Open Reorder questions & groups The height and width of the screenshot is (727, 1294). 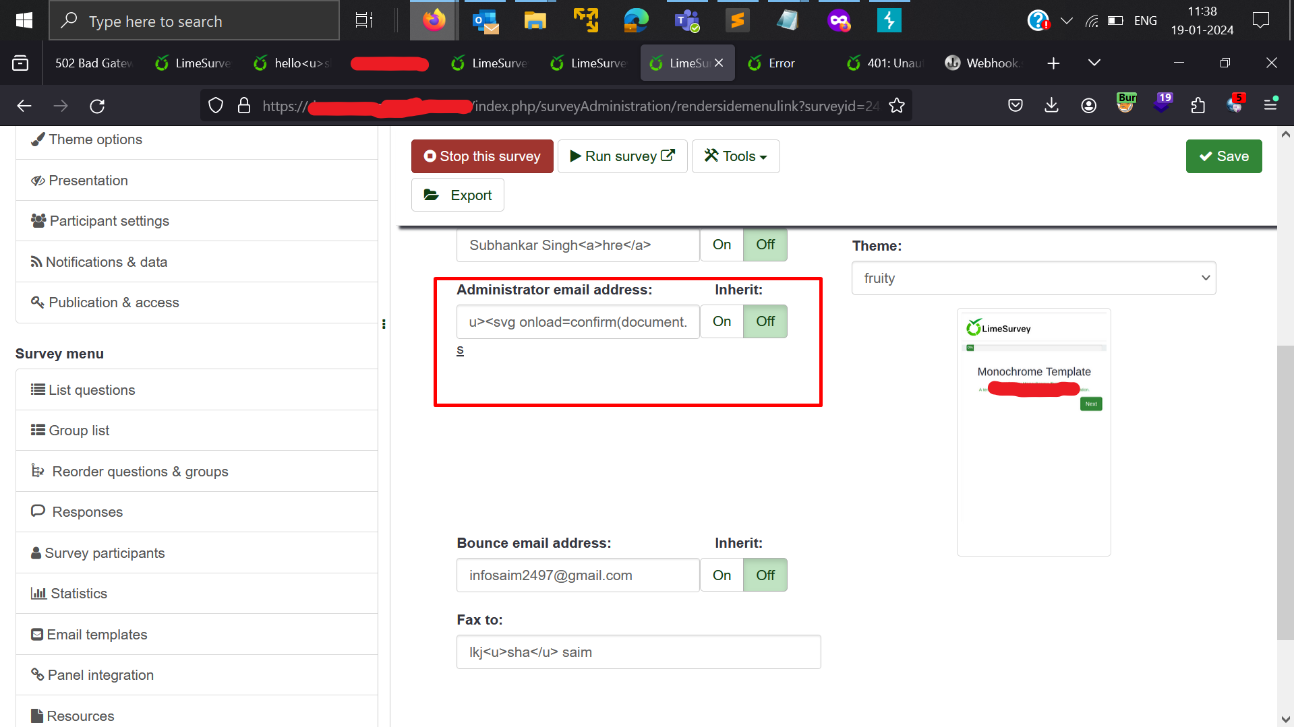(196, 472)
